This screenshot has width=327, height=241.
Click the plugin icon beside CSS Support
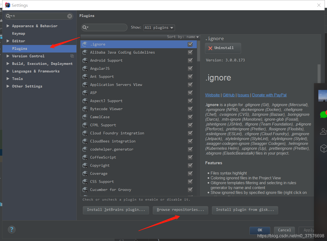click(85, 181)
